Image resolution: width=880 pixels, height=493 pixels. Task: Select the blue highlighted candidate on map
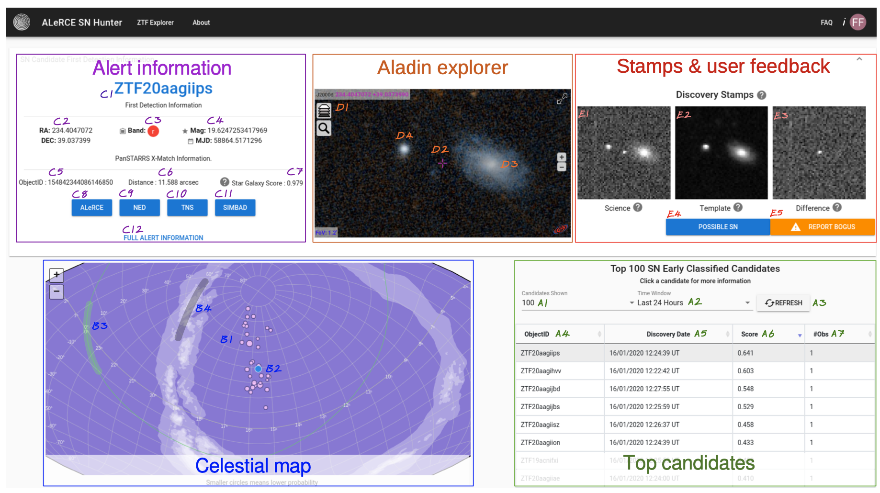(259, 369)
